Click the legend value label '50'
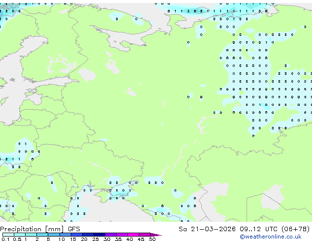312x241 pixels. click(153, 239)
